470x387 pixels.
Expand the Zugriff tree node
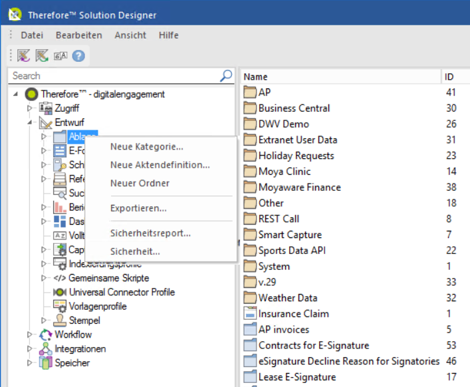coord(29,108)
